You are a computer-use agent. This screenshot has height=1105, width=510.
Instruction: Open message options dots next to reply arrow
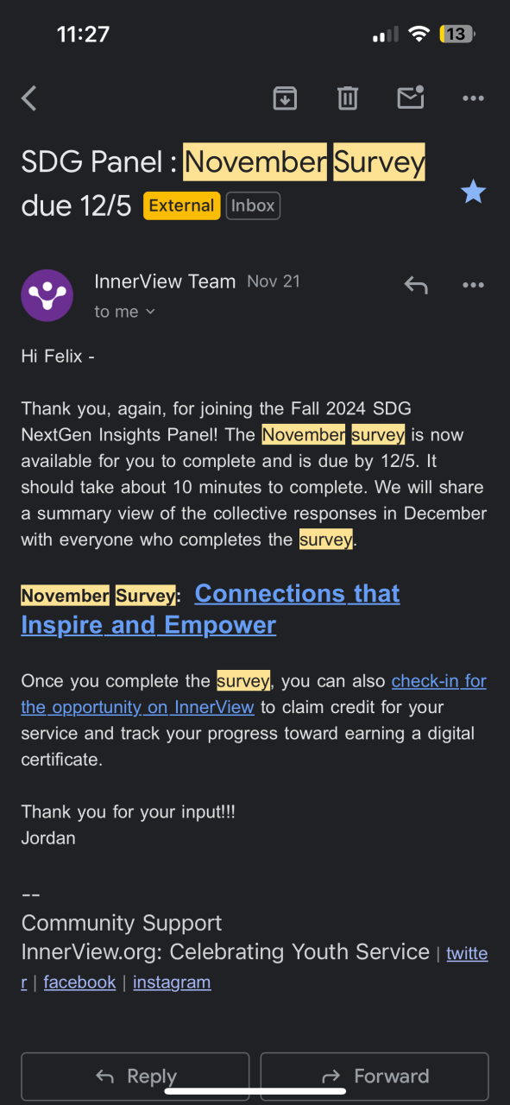tap(473, 285)
